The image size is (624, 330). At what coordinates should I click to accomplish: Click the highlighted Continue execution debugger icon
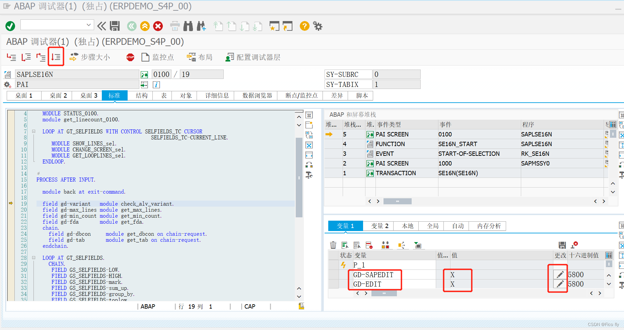tap(56, 57)
